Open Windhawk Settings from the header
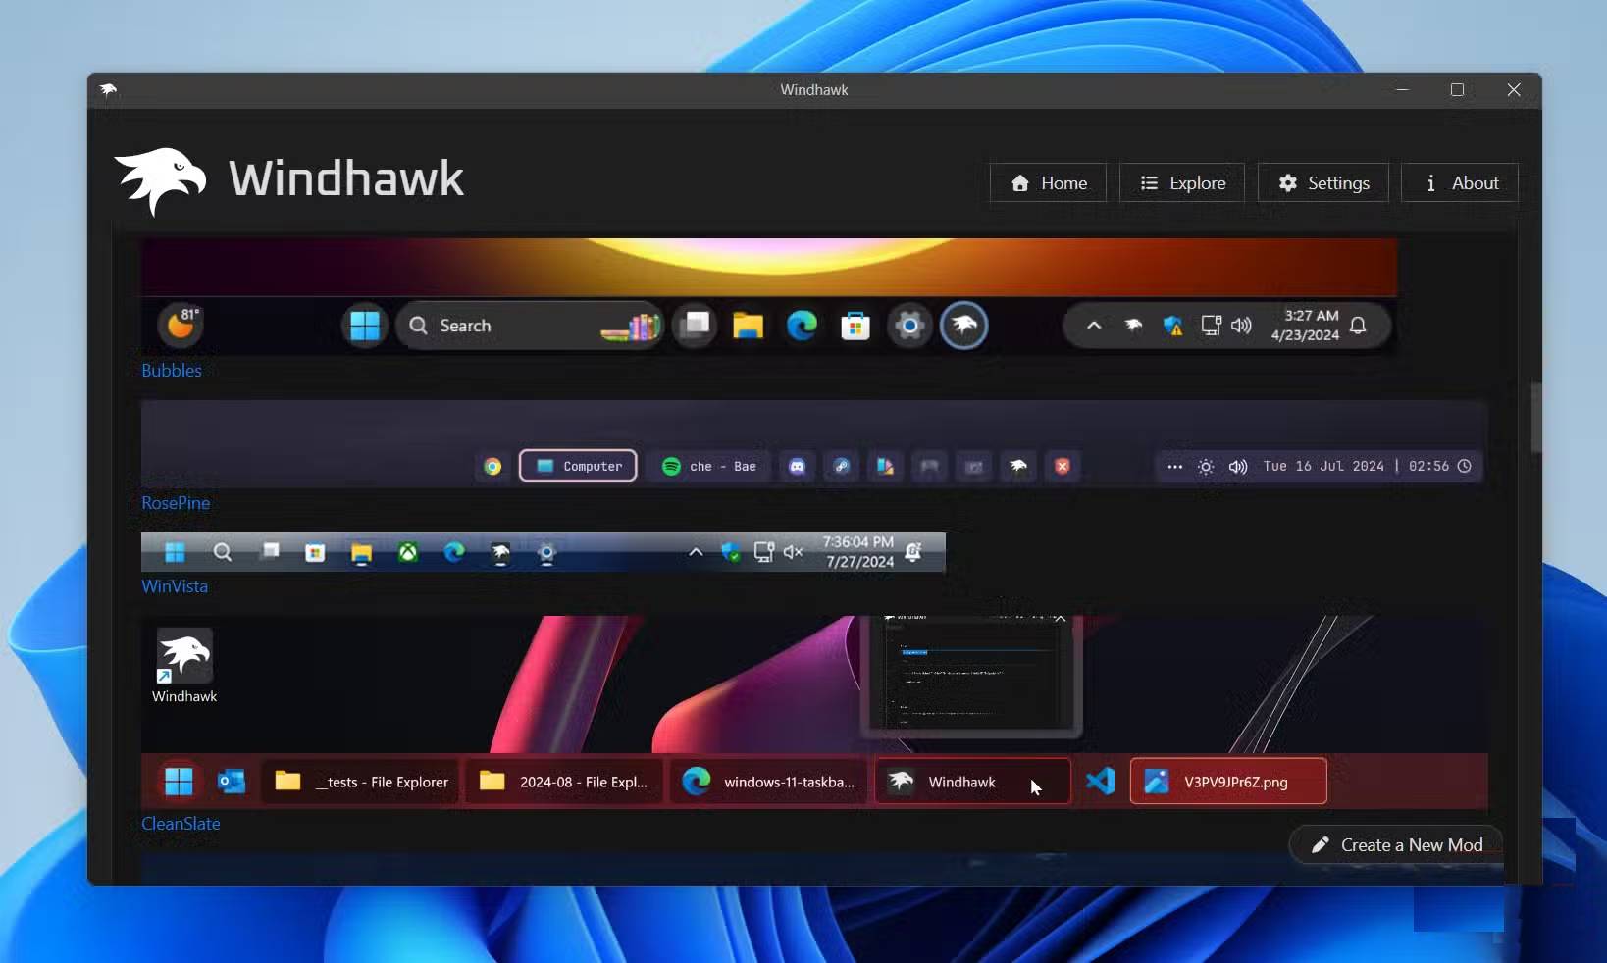1607x963 pixels. pyautogui.click(x=1323, y=183)
